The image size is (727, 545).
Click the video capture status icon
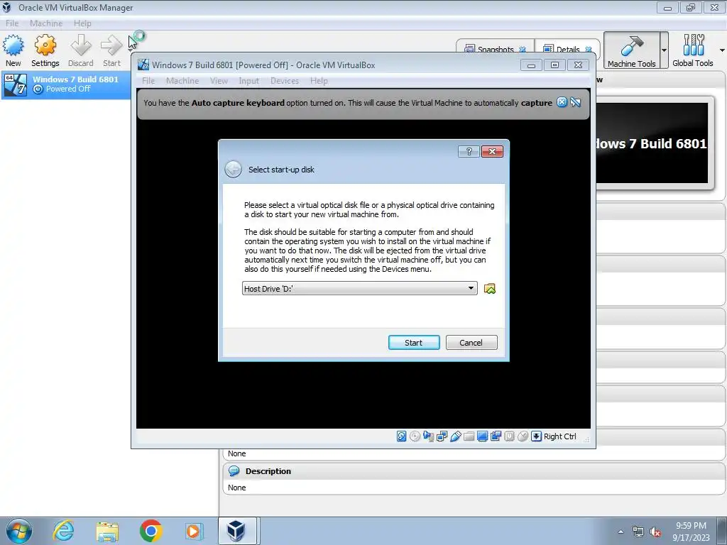pos(496,436)
